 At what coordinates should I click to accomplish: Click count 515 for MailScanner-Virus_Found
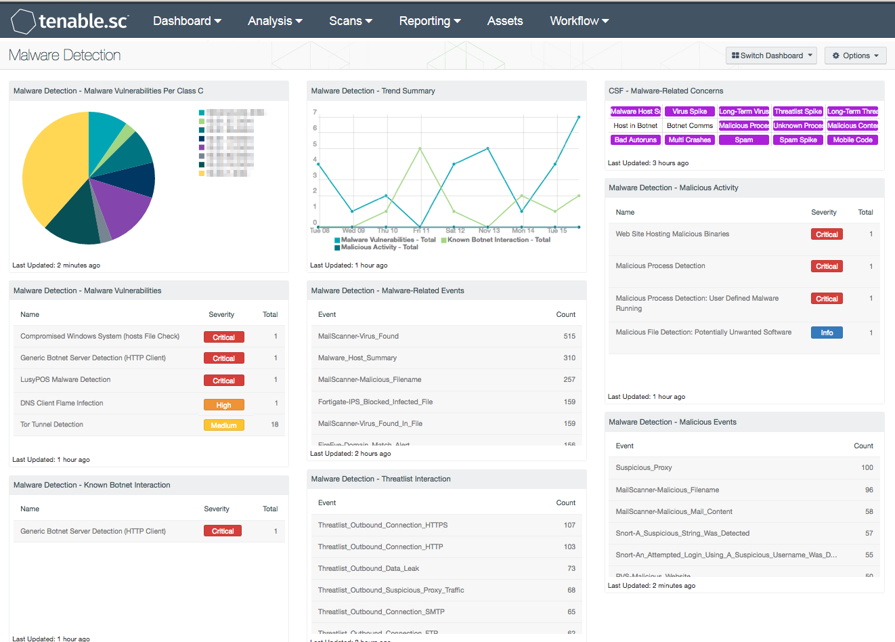click(x=569, y=336)
